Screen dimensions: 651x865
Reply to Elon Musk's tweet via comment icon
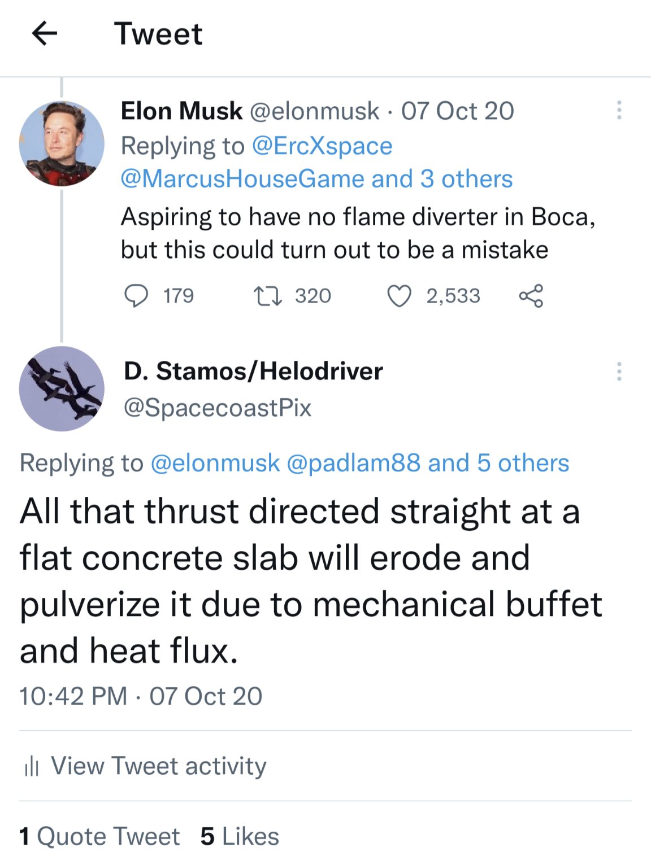136,295
